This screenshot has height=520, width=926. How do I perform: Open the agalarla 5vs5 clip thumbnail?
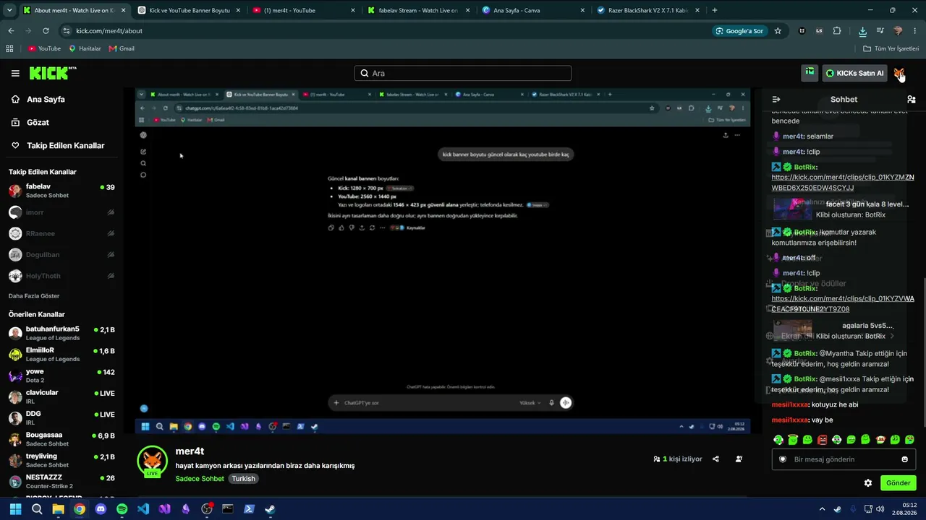point(793,330)
